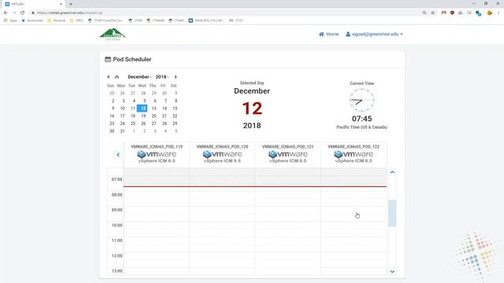Image resolution: width=504 pixels, height=283 pixels.
Task: Click the 10:00 slot for POD_120
Action: click(x=222, y=226)
